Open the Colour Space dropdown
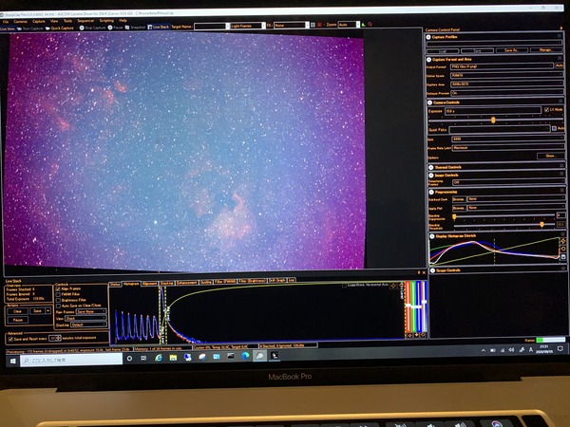 [507, 76]
